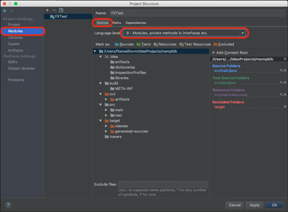
Task: Select the inspectionProfiles folder
Action: pyautogui.click(x=128, y=73)
